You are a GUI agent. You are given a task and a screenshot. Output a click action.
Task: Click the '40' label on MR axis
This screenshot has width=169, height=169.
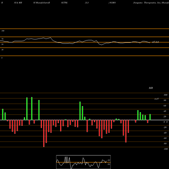(x=165, y=111)
